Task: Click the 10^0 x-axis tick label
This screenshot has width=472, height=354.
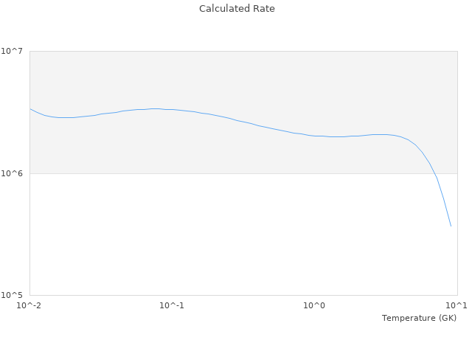Action: (x=314, y=305)
